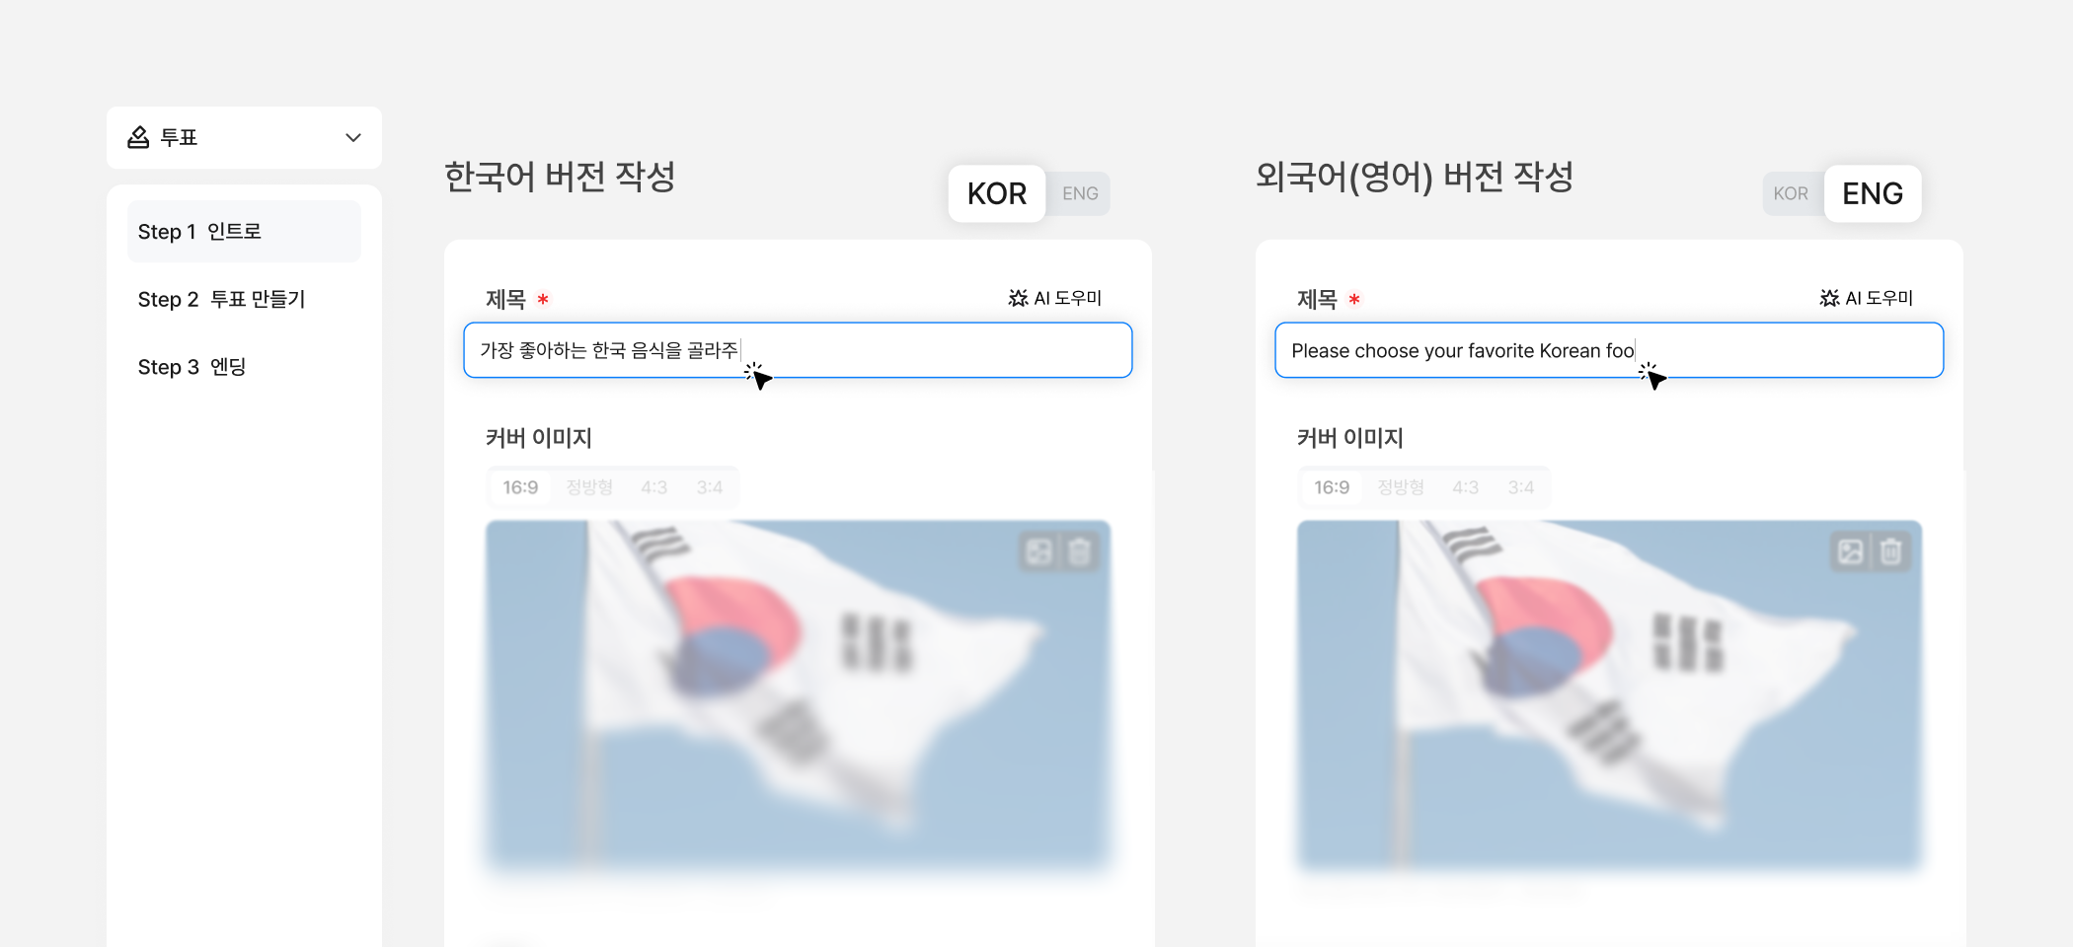Focus the Korean 제목 input field
This screenshot has width=2073, height=947.
pyautogui.click(x=798, y=350)
